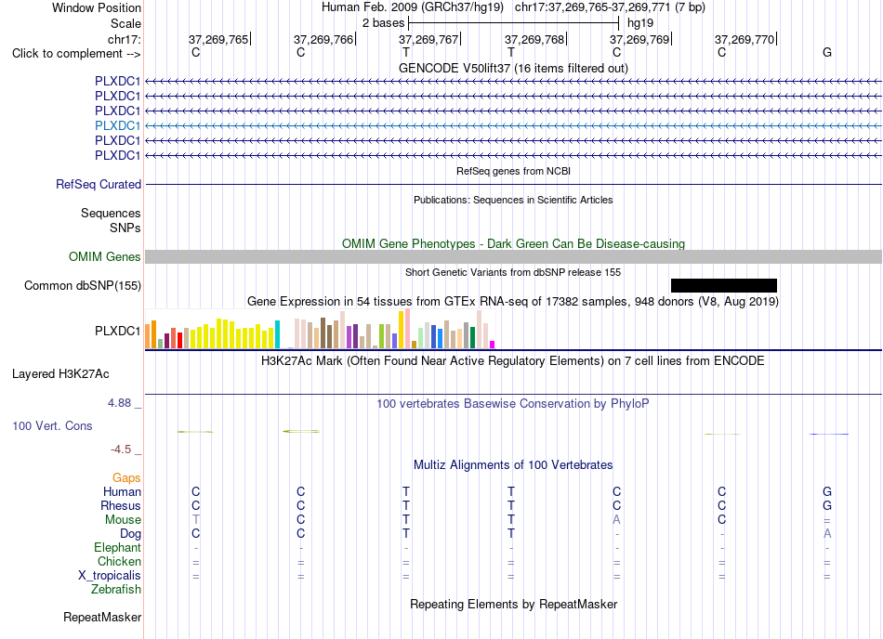Click Zebrafish species label in alignment
This screenshot has width=883, height=639.
point(116,590)
